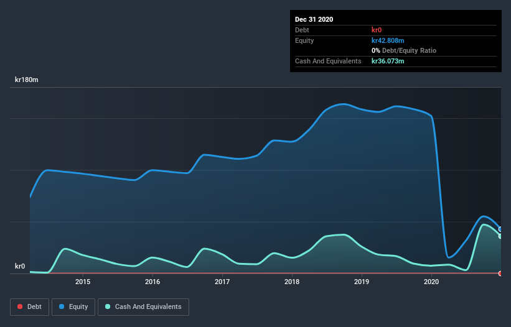Click the 0% Debt/Equity Ratio text
Image resolution: width=511 pixels, height=327 pixels.
pyautogui.click(x=404, y=51)
